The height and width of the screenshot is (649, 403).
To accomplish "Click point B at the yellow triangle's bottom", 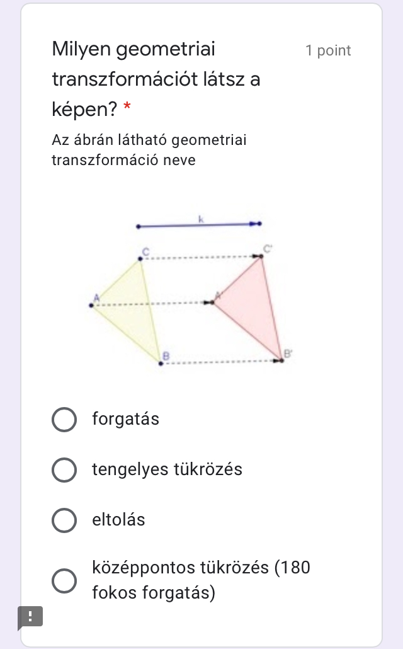I will pyautogui.click(x=161, y=363).
